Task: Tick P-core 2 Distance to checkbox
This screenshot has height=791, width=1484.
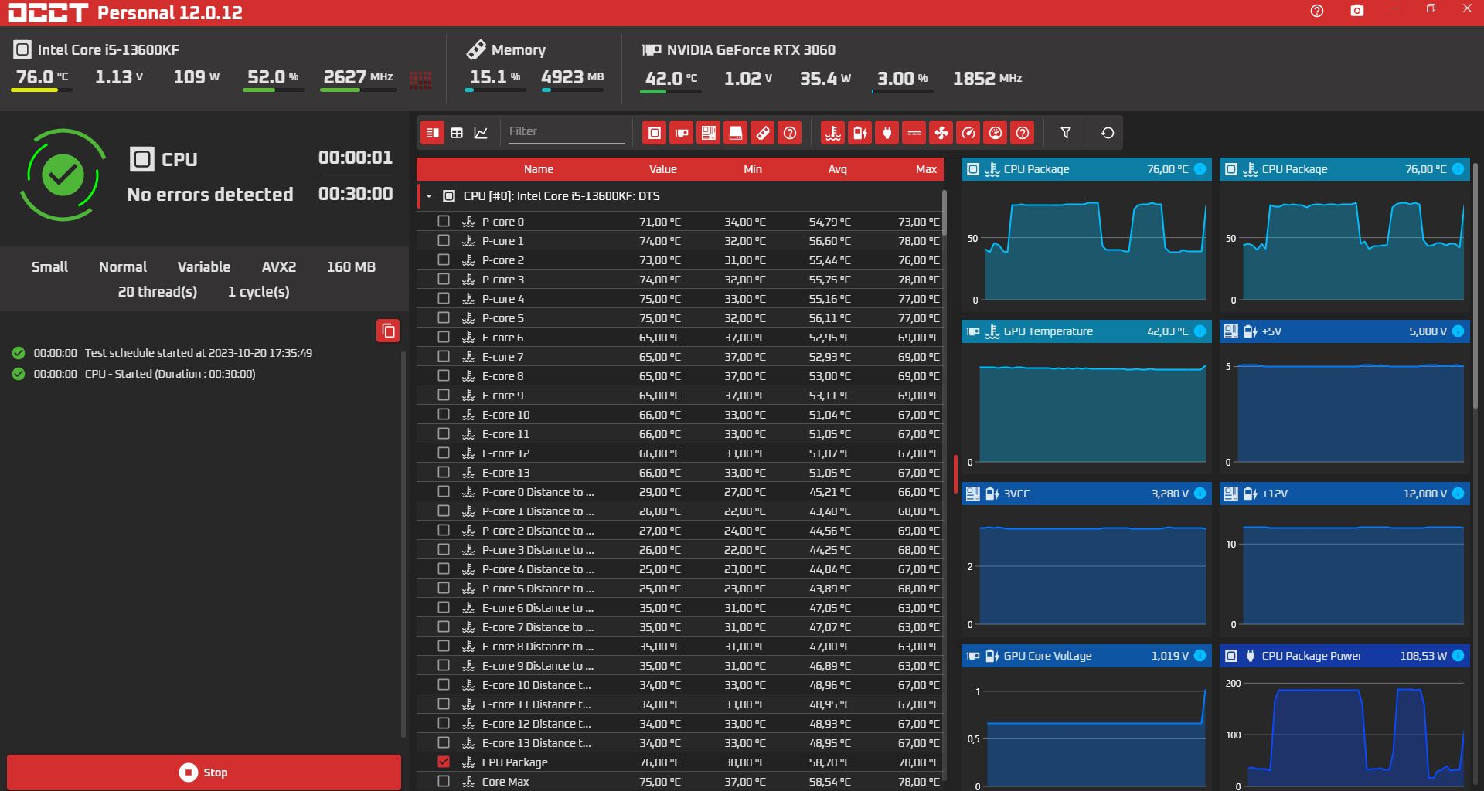Action: 444,530
